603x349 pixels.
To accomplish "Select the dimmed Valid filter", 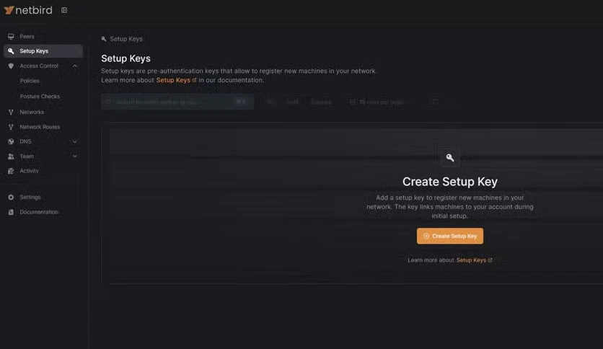I will 292,102.
